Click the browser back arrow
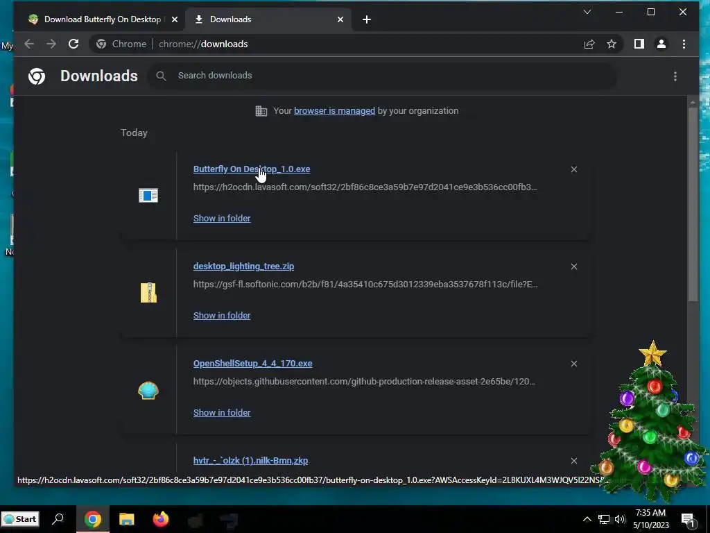Image resolution: width=710 pixels, height=533 pixels. [x=29, y=44]
